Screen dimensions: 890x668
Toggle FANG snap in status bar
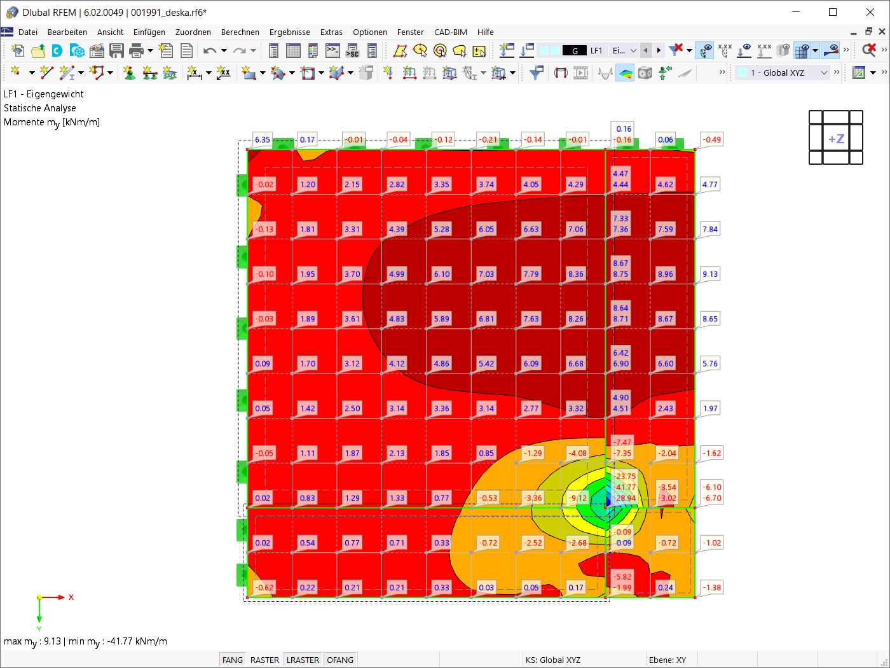click(233, 660)
